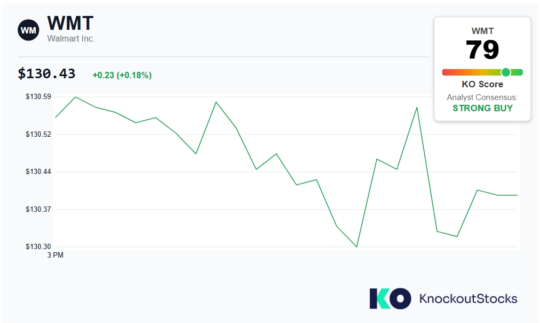The width and height of the screenshot is (540, 323).
Task: Click the +0.23 (+0.18%) change value
Action: point(122,75)
